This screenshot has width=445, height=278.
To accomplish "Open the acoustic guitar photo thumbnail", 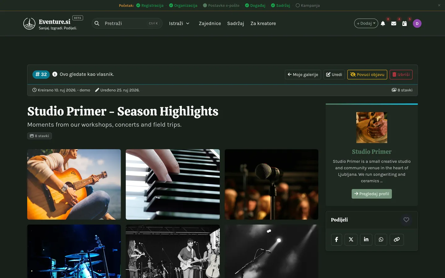I will click(74, 184).
